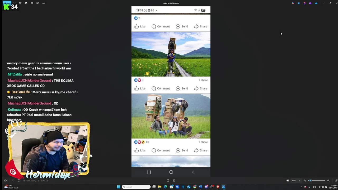
Task: Click the MTZalila username in chat
Action: [15, 74]
